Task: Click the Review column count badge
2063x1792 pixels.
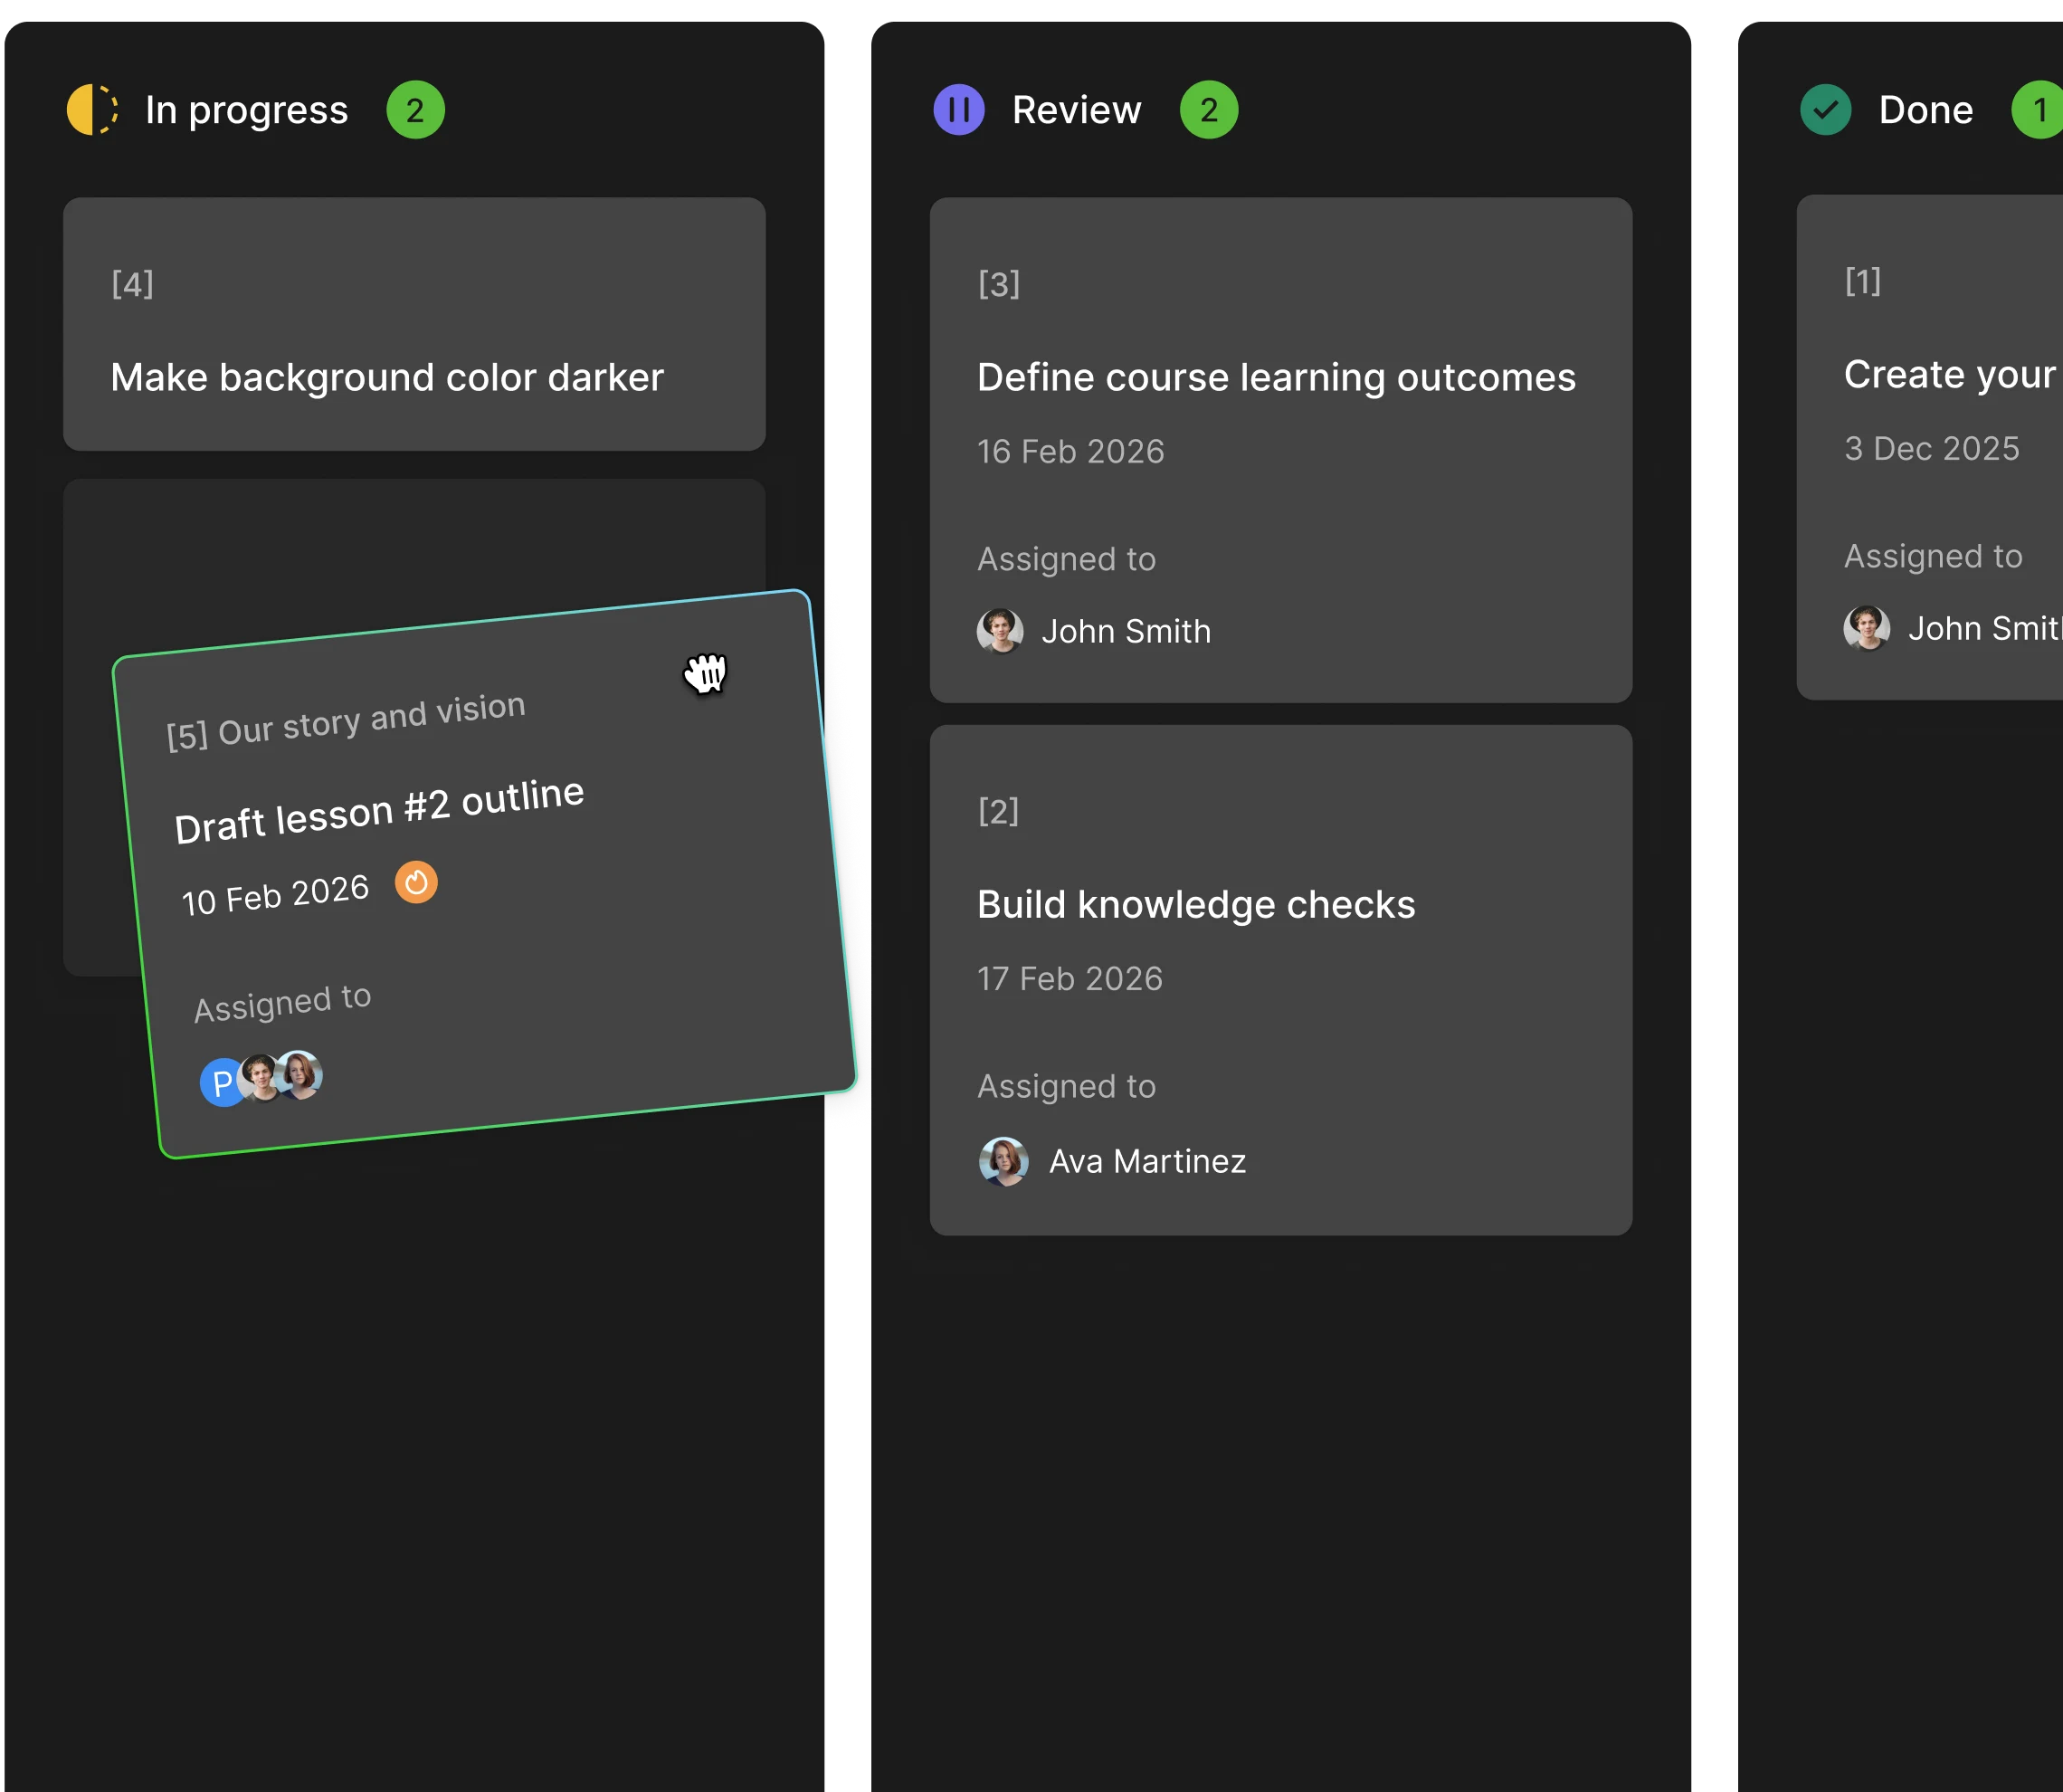Action: pos(1209,110)
